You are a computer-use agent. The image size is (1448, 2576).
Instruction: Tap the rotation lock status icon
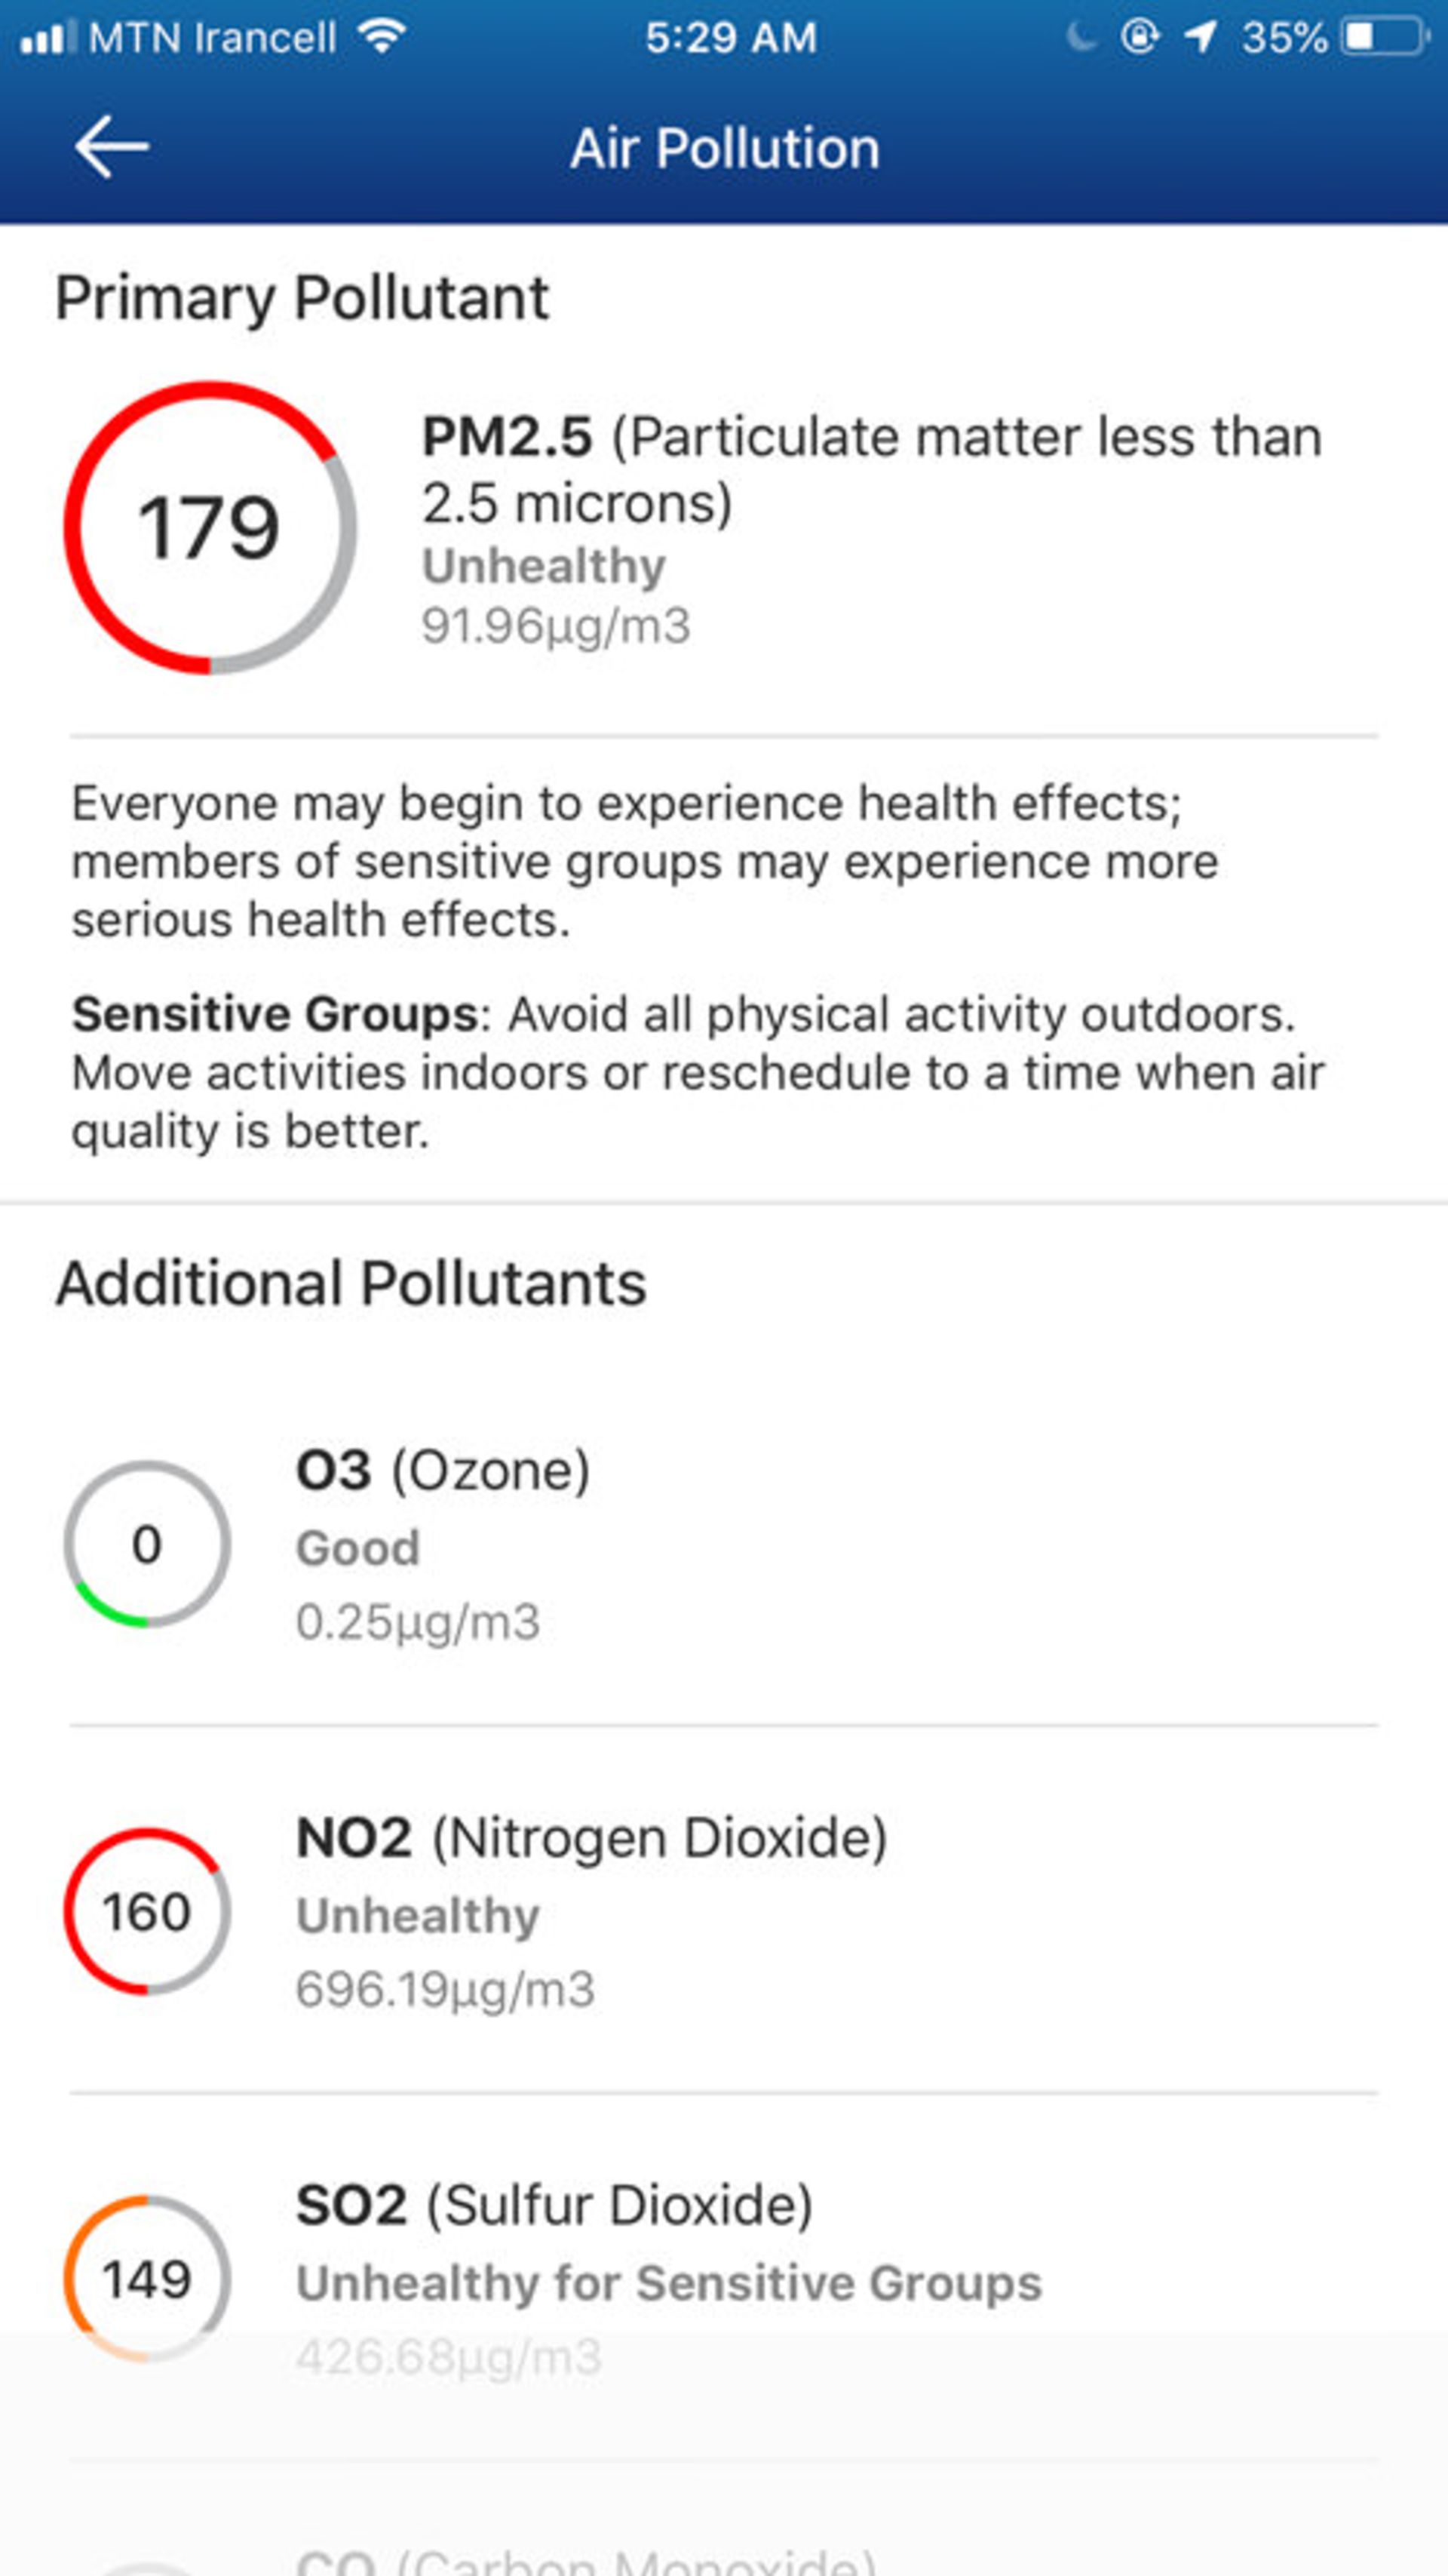click(1140, 38)
